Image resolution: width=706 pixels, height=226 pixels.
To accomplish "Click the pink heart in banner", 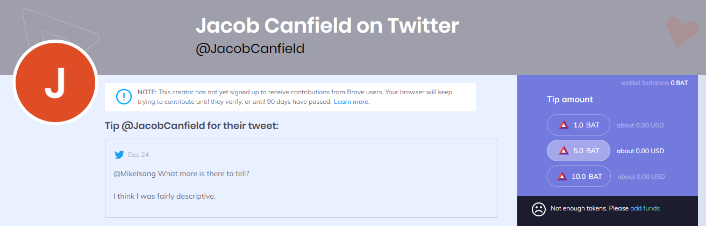I will pyautogui.click(x=682, y=31).
